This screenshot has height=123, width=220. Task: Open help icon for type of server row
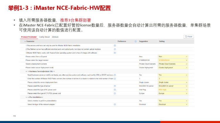[x=115, y=86]
